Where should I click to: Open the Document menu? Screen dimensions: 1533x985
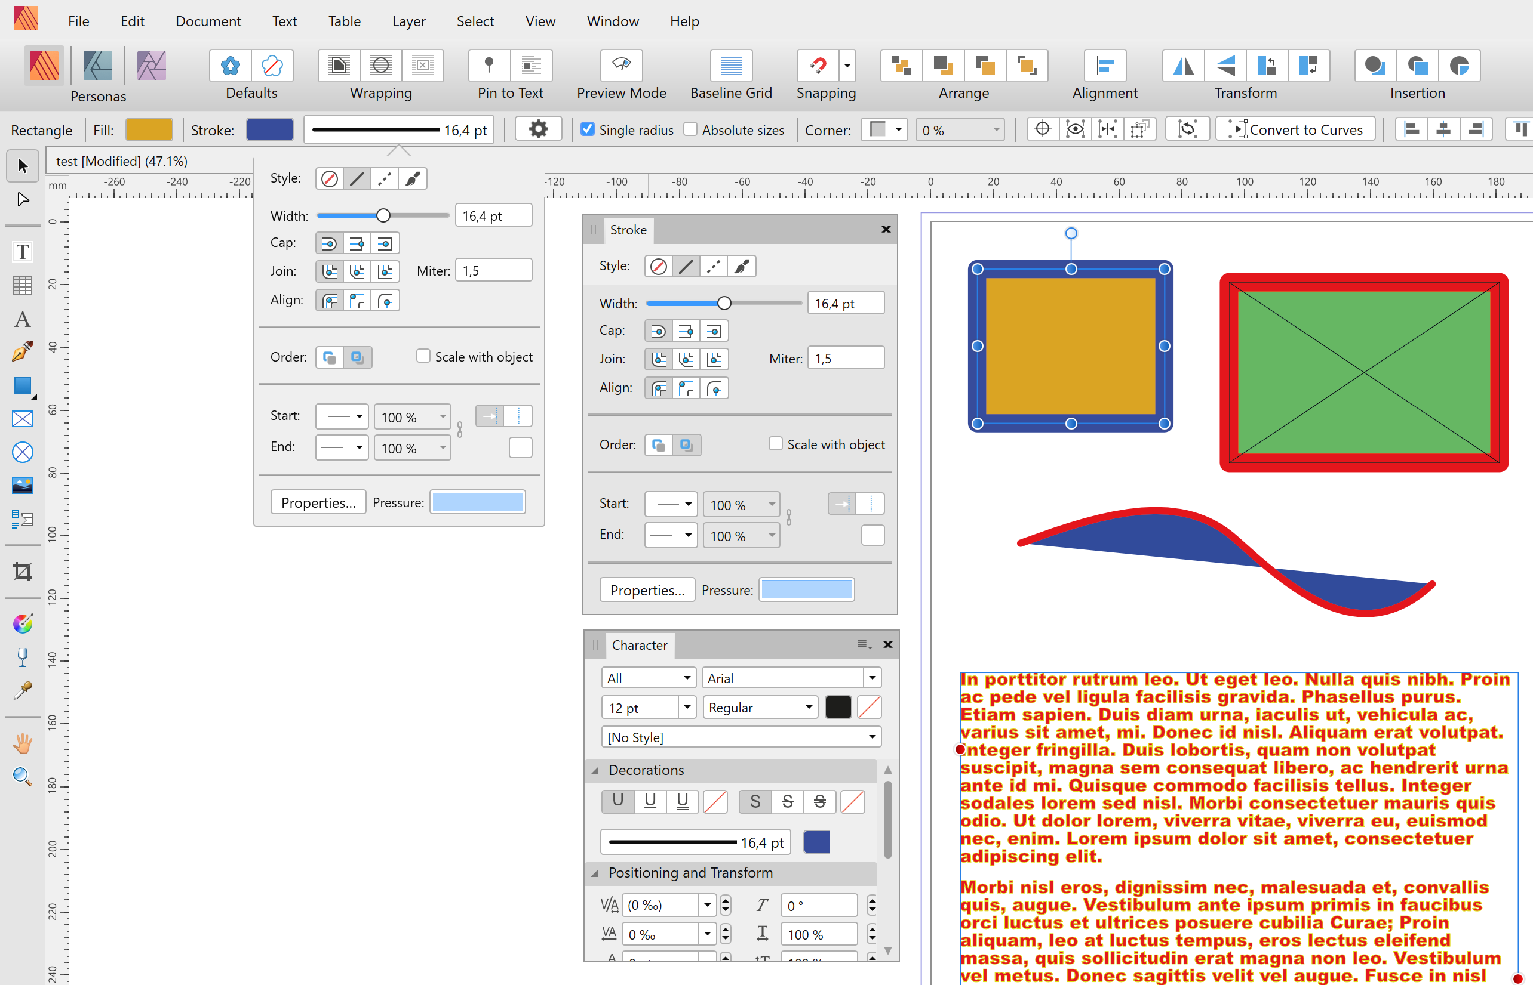208,21
